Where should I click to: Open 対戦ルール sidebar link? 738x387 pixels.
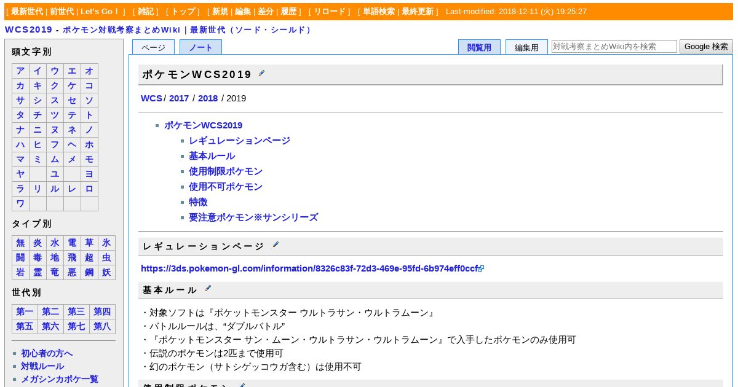(42, 366)
